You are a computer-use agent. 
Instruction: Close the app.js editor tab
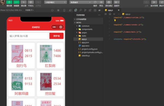119,10
